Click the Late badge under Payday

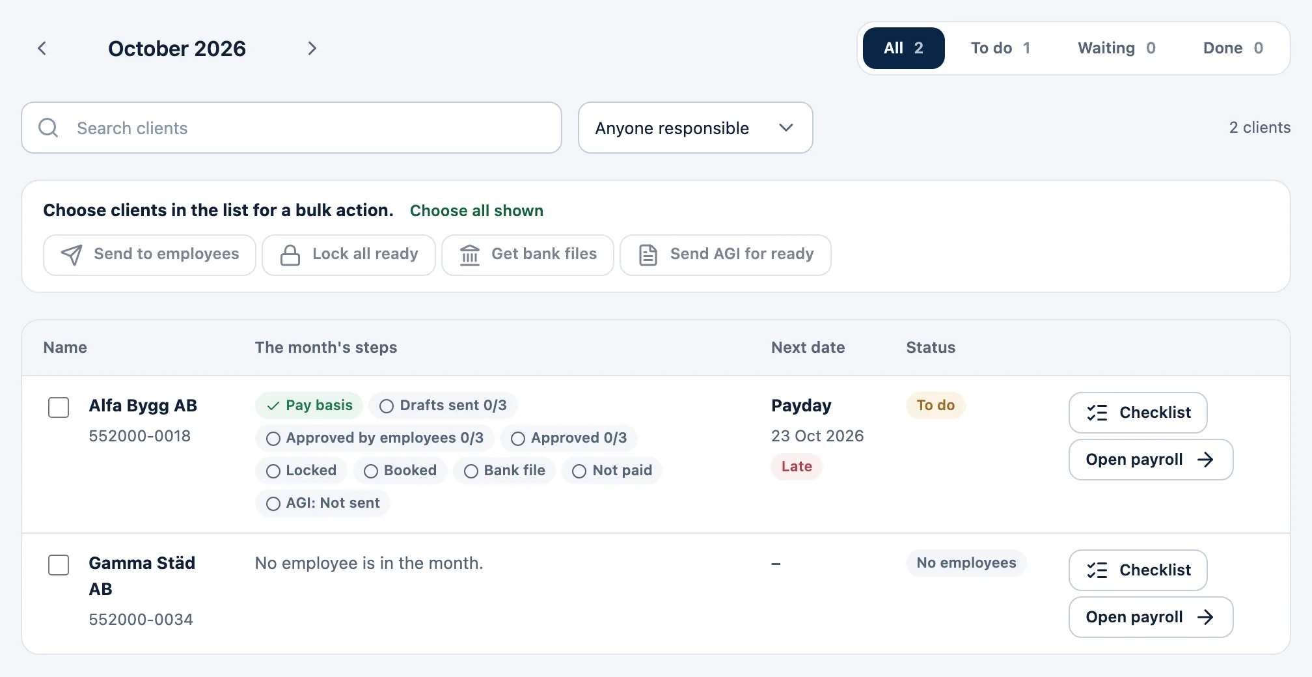tap(797, 467)
